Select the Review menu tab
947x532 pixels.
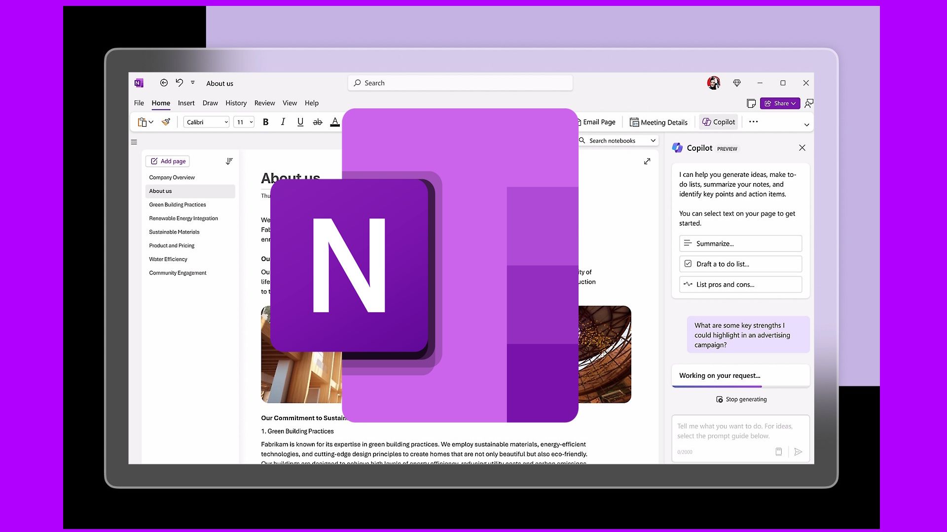coord(265,102)
